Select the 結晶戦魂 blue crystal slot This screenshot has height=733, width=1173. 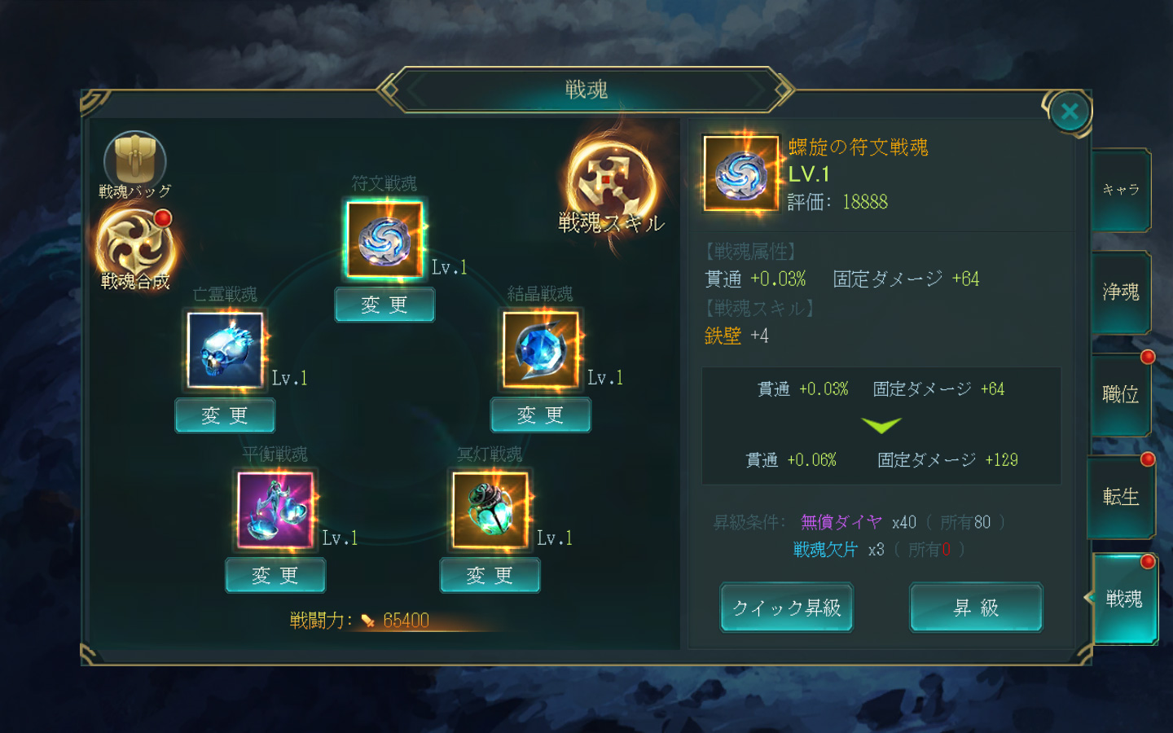[x=541, y=350]
